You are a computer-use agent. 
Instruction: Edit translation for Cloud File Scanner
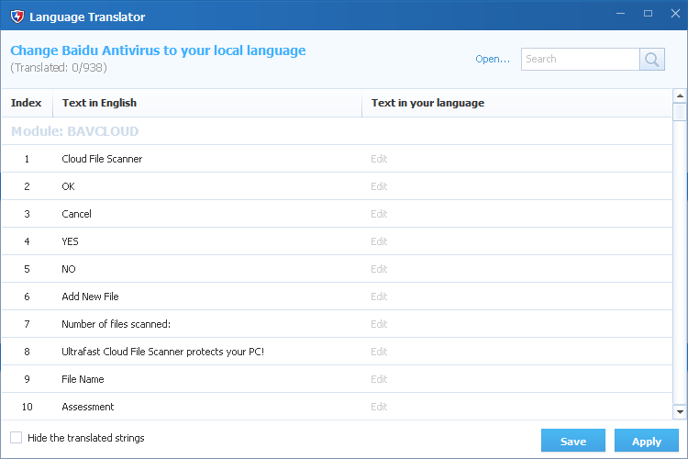point(379,159)
